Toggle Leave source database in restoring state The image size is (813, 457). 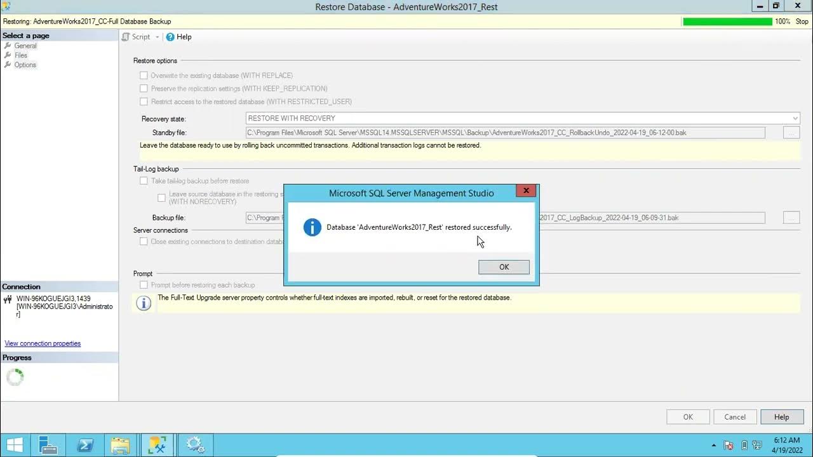161,198
